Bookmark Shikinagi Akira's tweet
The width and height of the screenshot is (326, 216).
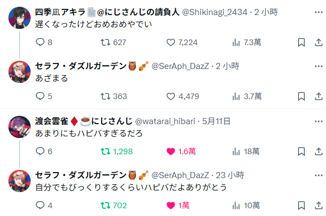(301, 42)
